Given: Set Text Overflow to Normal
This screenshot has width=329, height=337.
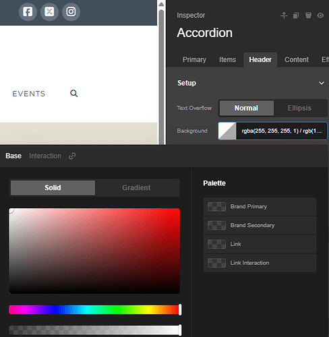Looking at the screenshot, I should pos(247,108).
